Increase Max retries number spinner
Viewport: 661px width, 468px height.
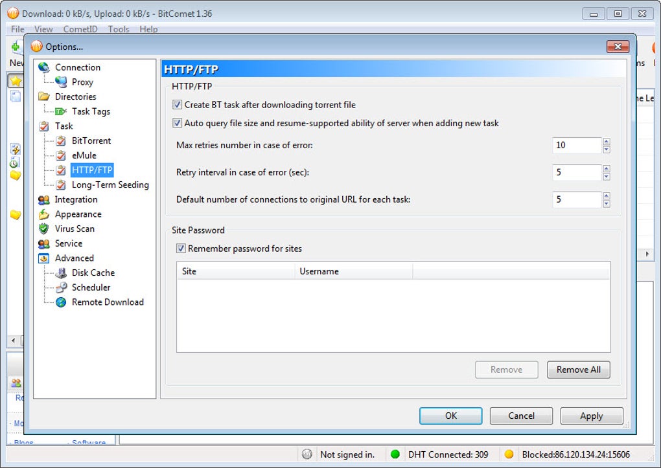pyautogui.click(x=606, y=142)
